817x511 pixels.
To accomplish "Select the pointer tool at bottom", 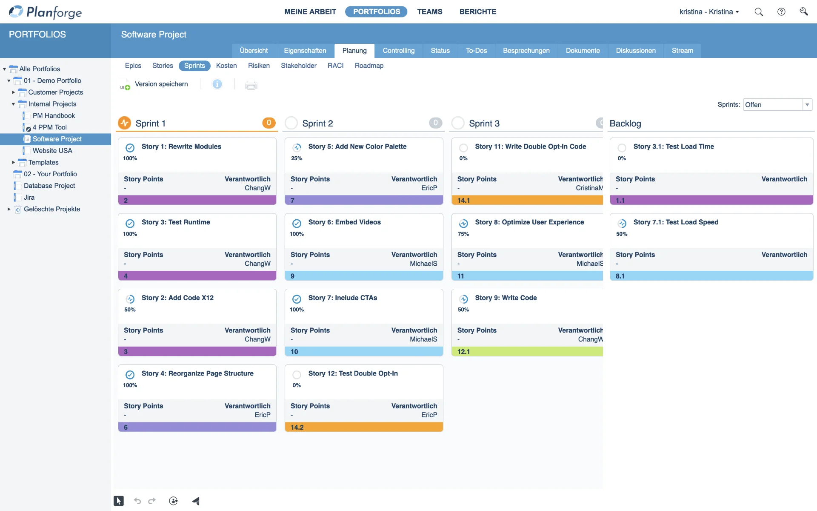I will pyautogui.click(x=119, y=501).
